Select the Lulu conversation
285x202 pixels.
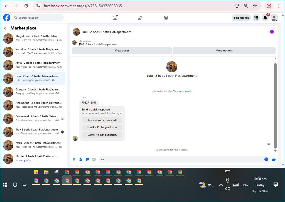point(33,78)
